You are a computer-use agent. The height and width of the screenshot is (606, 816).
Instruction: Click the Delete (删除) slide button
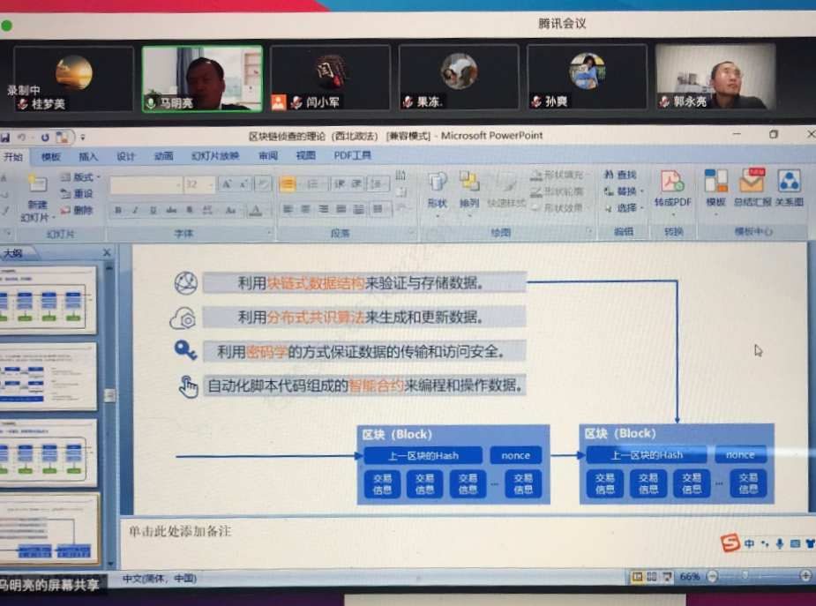click(78, 210)
